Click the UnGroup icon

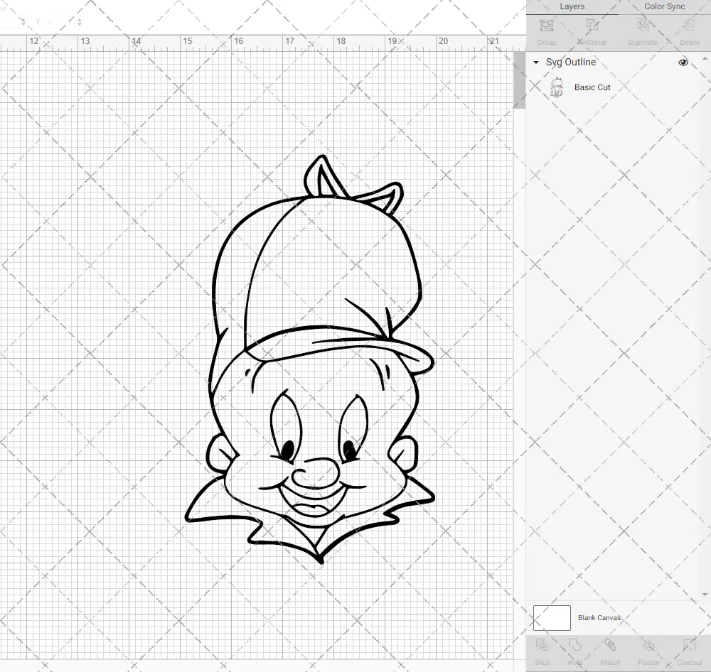(592, 26)
